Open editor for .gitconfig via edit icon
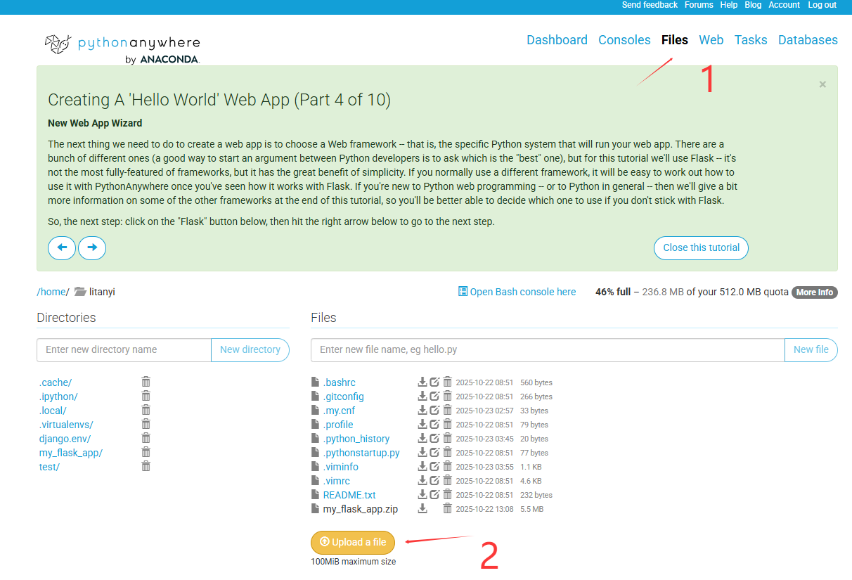Viewport: 852px width, 580px height. 434,396
